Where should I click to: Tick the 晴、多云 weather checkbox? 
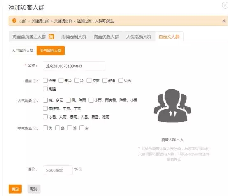(x=45, y=100)
